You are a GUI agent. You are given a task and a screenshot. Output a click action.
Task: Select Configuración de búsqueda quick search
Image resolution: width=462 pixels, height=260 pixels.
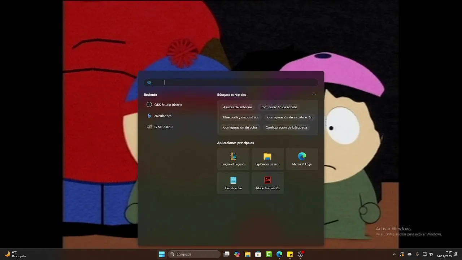(x=286, y=127)
